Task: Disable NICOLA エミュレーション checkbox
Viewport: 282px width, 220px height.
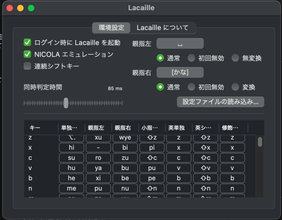Action: click(27, 54)
